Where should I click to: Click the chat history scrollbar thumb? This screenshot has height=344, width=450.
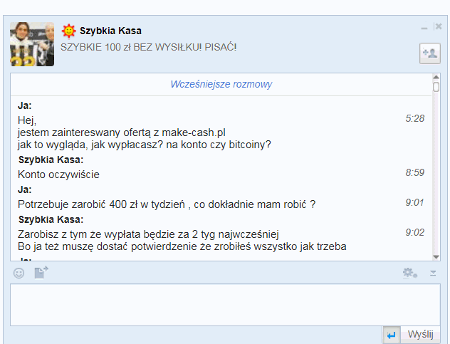[x=436, y=88]
